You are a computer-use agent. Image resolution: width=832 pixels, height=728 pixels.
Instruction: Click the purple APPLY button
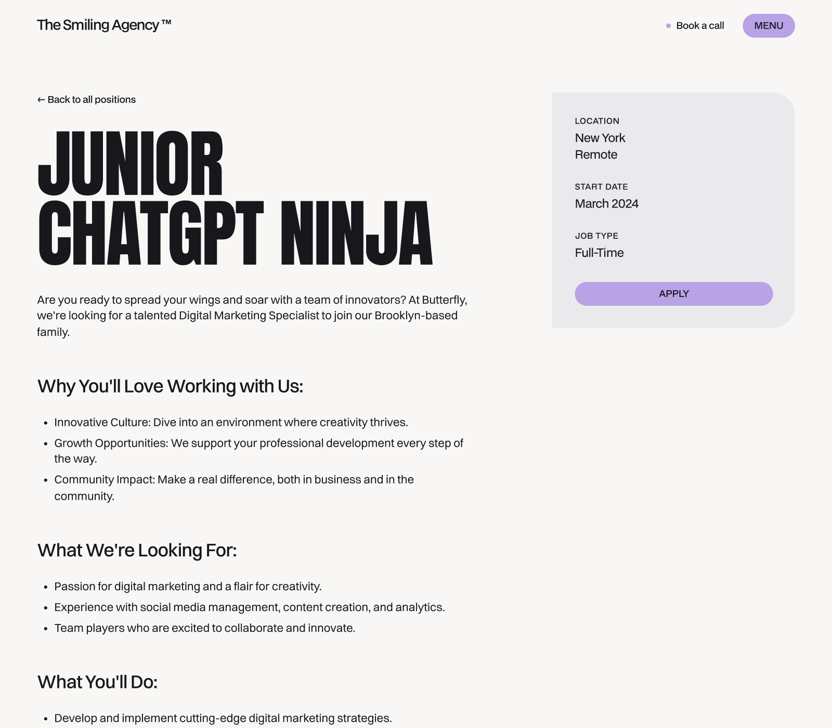point(673,294)
